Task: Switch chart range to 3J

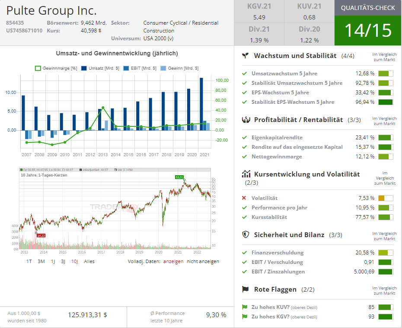Action: pyautogui.click(x=63, y=261)
